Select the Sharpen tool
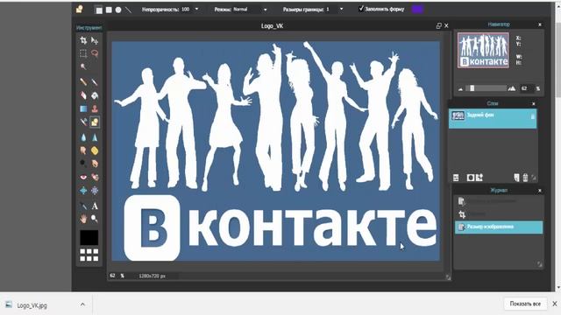This screenshot has height=315, width=561. pos(95,137)
